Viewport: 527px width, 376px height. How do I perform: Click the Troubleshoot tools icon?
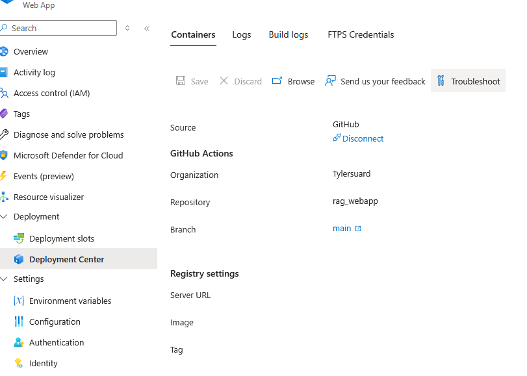441,81
